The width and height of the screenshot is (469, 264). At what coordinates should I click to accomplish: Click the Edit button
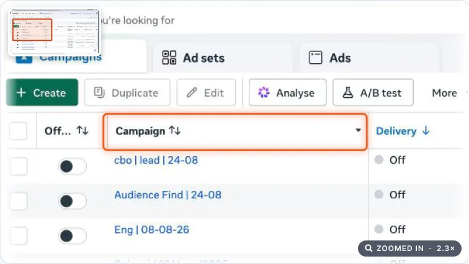tap(206, 92)
